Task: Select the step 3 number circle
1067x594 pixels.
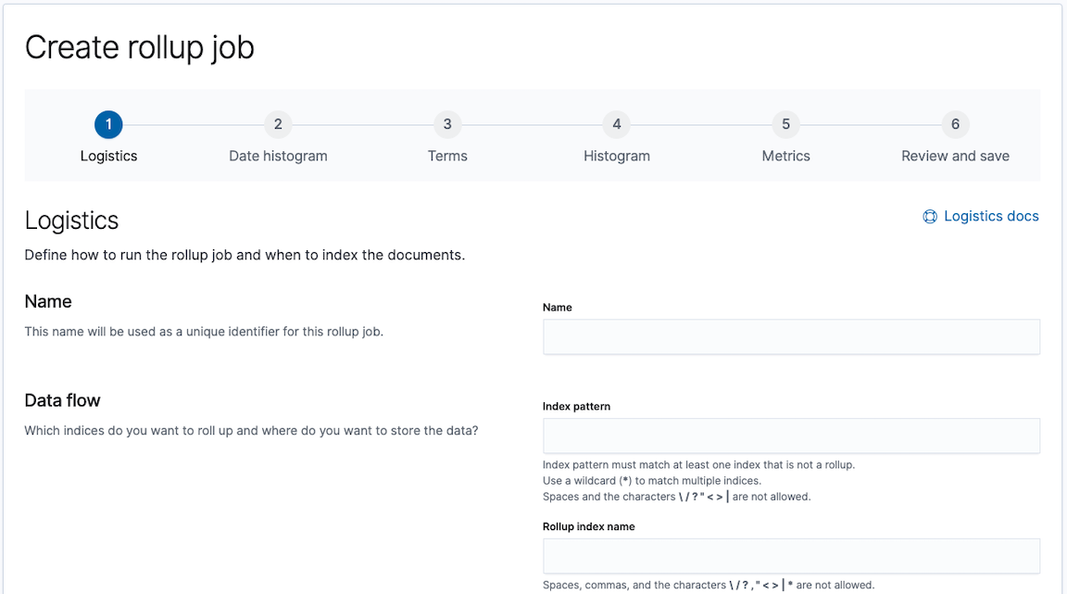Action: coord(447,124)
